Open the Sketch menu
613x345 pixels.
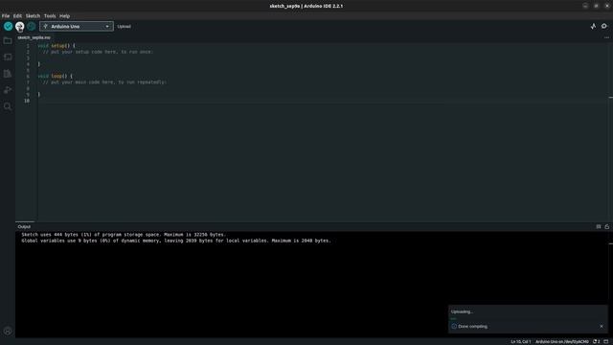click(33, 16)
